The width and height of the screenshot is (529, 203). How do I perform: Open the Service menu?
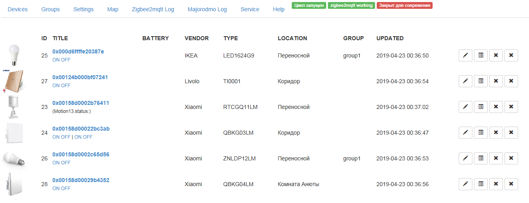250,9
